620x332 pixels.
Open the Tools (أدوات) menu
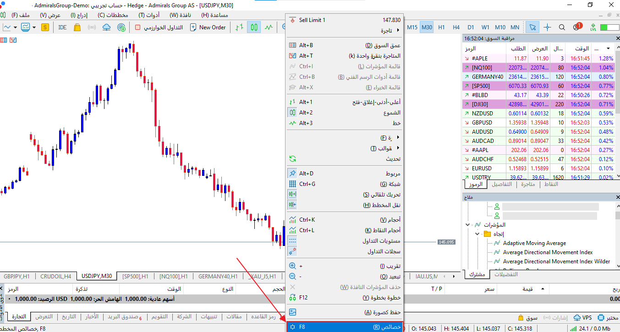(x=149, y=15)
